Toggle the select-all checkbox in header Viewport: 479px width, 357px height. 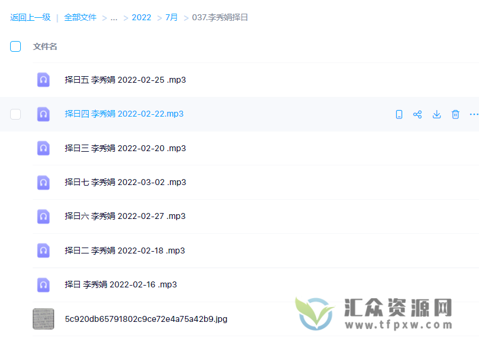point(15,46)
